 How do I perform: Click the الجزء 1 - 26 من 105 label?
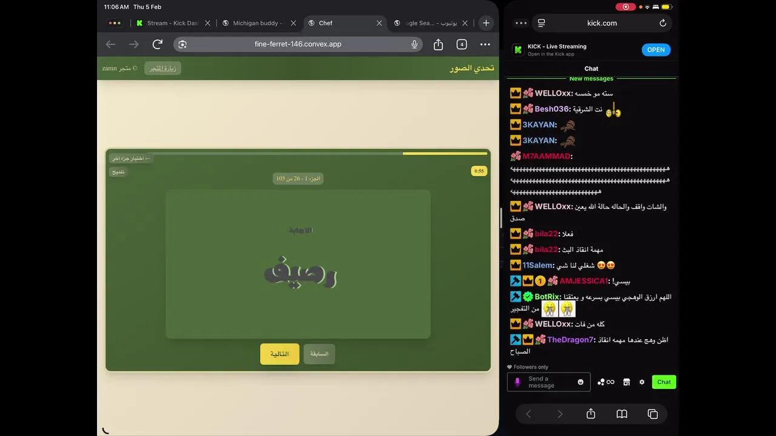coord(298,179)
